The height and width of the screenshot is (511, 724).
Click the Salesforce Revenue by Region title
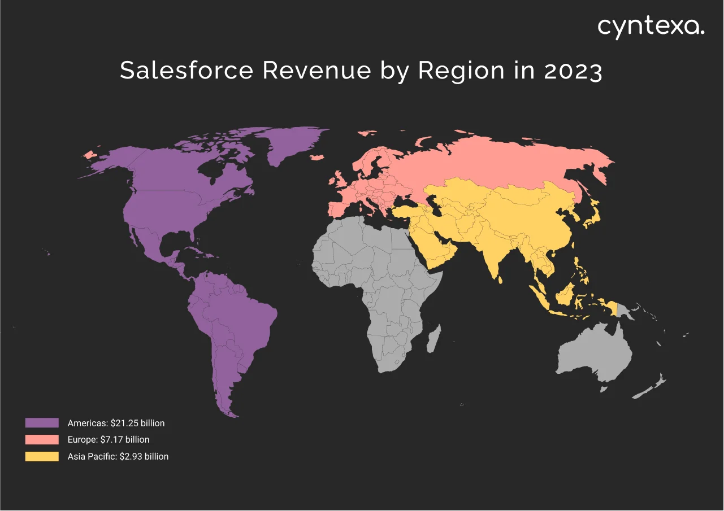coord(361,71)
